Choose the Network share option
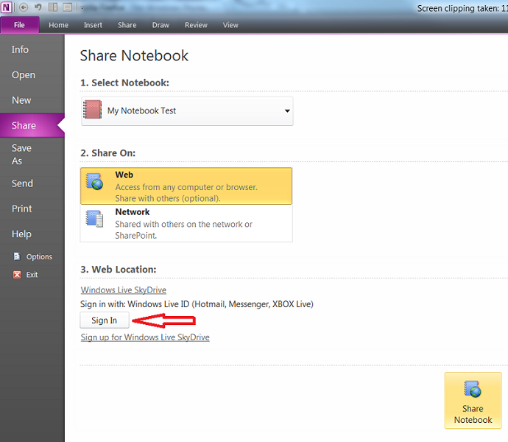Screen dimensions: 508x442 coord(186,223)
